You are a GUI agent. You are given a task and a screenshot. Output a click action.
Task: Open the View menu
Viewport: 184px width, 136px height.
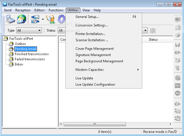pyautogui.click(x=86, y=10)
